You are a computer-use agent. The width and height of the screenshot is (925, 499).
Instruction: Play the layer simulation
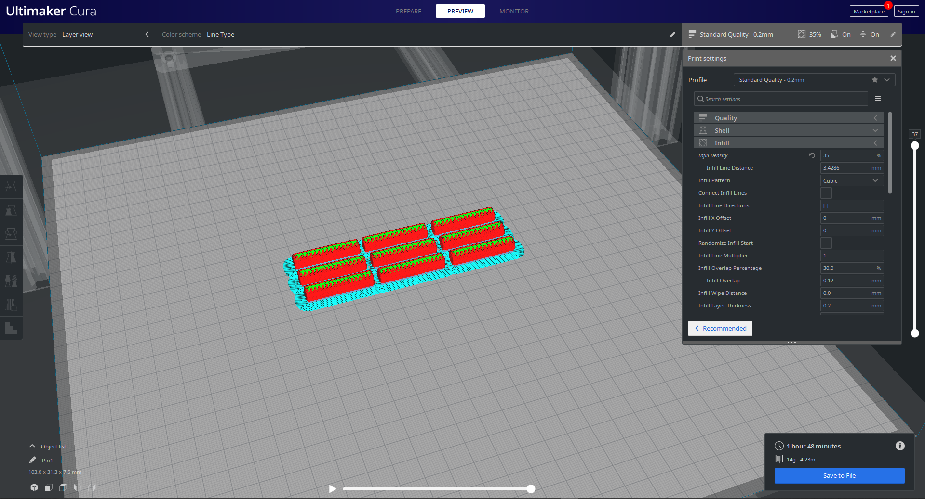[332, 489]
